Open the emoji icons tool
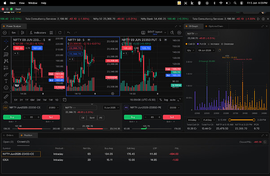Viewport: 270px width, 176px height. (6, 88)
